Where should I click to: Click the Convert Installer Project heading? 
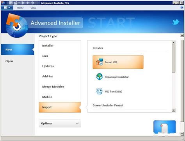tap(108, 105)
